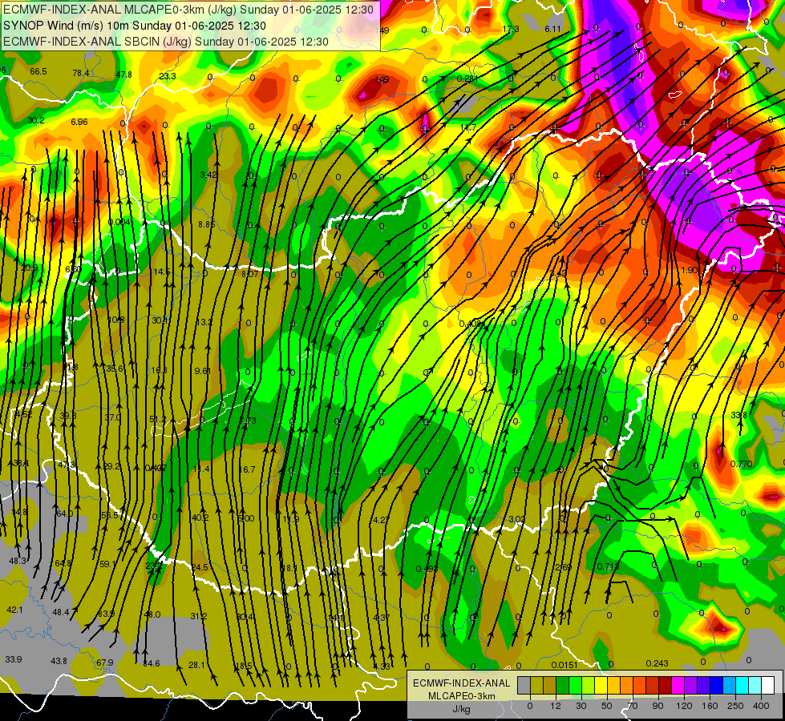Click the legend scale value 400
Image resolution: width=785 pixels, height=721 pixels.
click(761, 706)
